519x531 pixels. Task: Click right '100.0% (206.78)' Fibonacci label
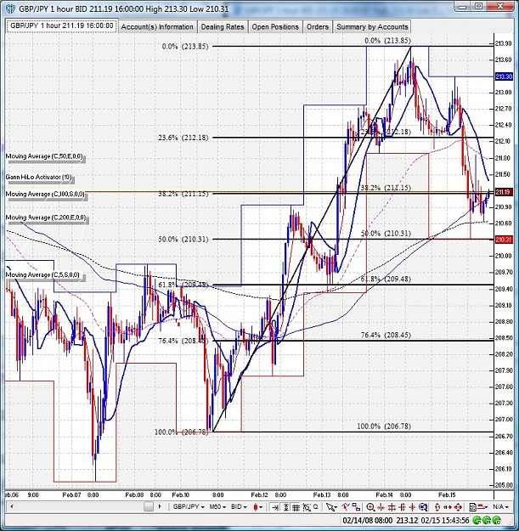(384, 426)
